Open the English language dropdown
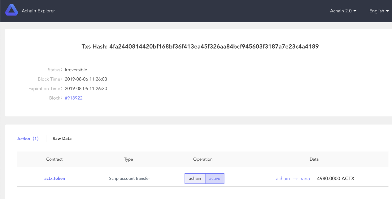Image resolution: width=392 pixels, height=199 pixels. (x=379, y=11)
